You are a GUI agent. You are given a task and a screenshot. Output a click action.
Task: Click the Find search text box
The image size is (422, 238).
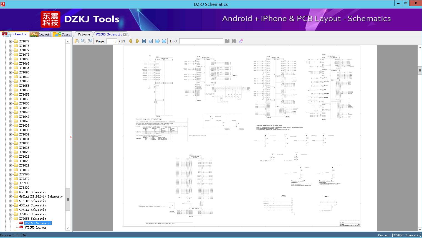click(x=201, y=41)
